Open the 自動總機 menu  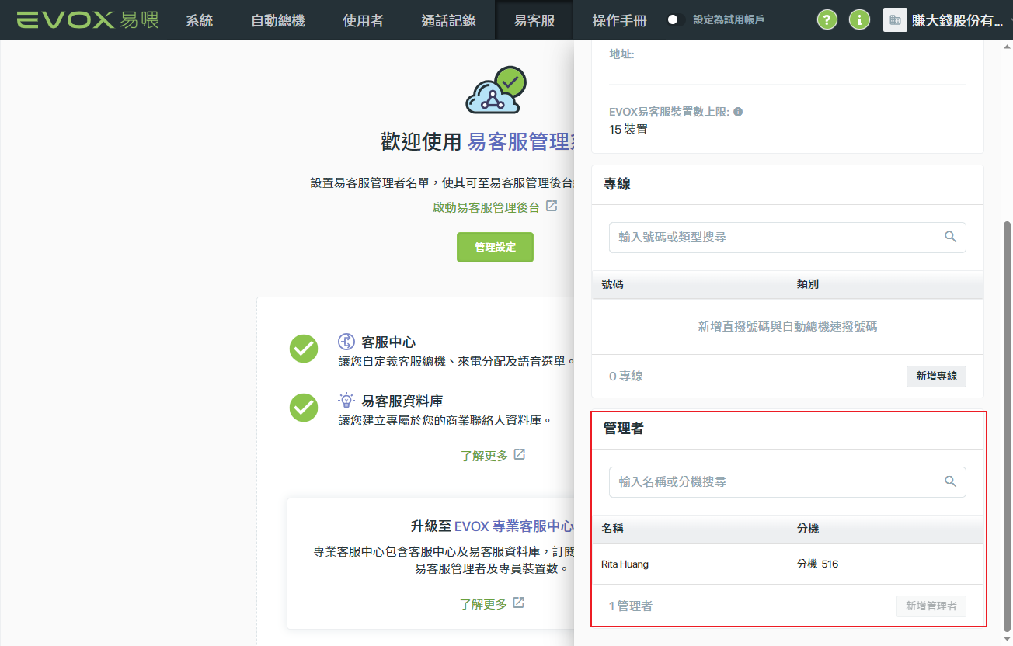[278, 20]
